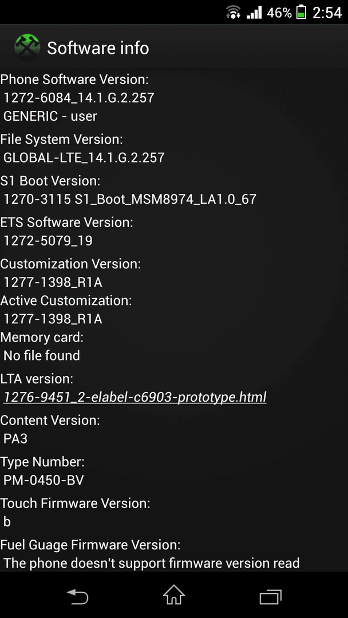Screen dimensions: 348x618
Task: Tap the crossed hammers service app icon
Action: [27, 47]
